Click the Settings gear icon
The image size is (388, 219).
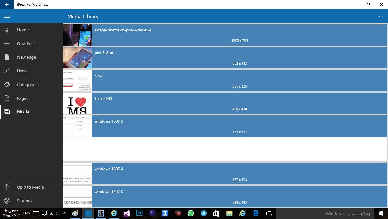7,201
